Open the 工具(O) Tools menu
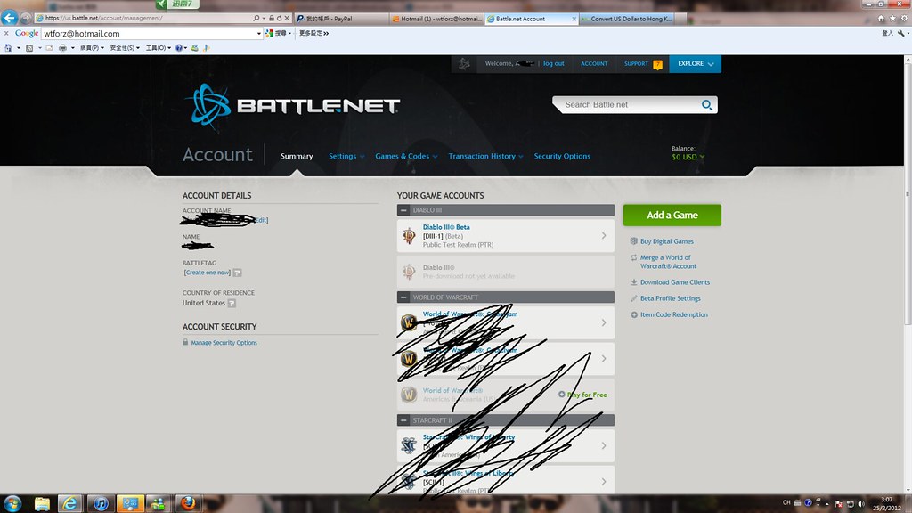 point(159,48)
